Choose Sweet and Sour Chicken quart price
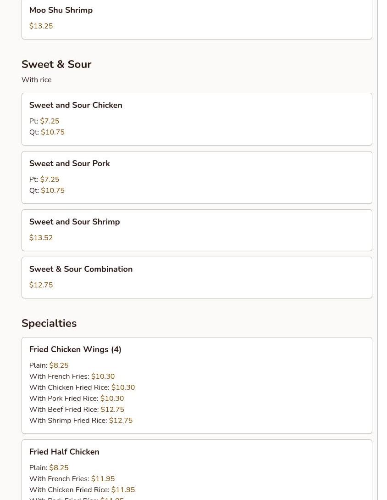This screenshot has height=500, width=387. click(x=53, y=132)
